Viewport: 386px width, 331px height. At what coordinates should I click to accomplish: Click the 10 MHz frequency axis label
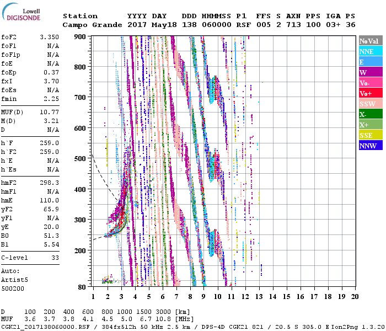pyautogui.click(x=218, y=297)
